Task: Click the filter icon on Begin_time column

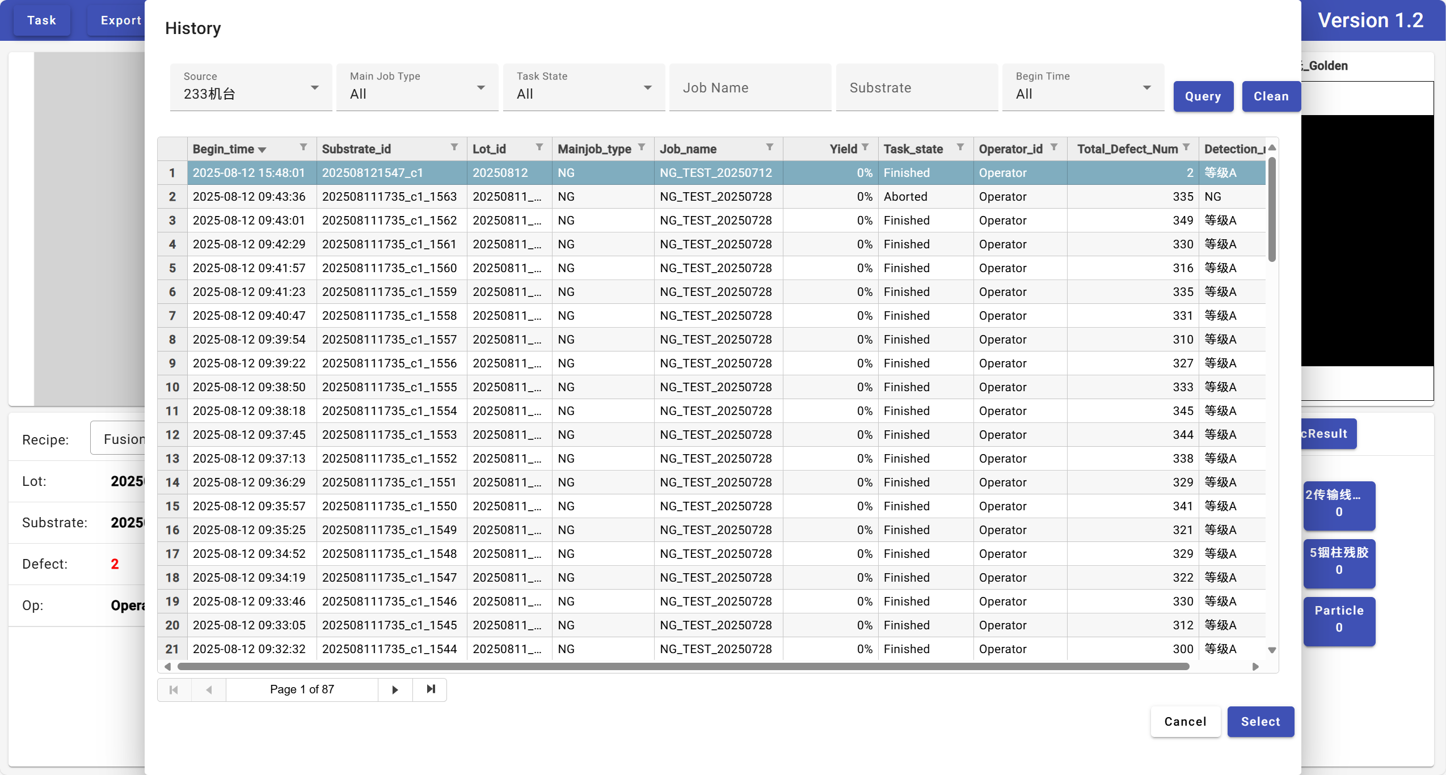Action: [303, 147]
